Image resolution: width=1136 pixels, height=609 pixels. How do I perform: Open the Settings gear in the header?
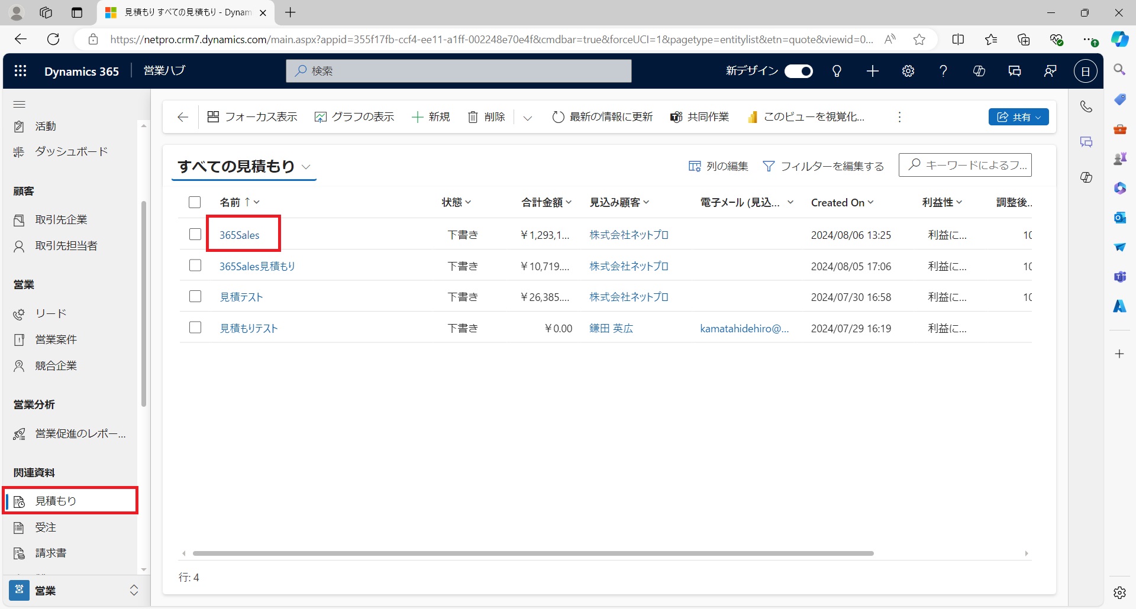(x=908, y=71)
